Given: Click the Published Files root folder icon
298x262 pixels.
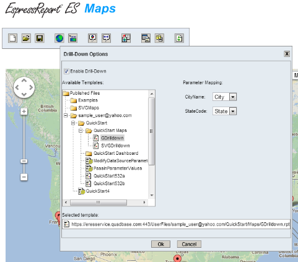Looking at the screenshot, I should coord(66,94).
